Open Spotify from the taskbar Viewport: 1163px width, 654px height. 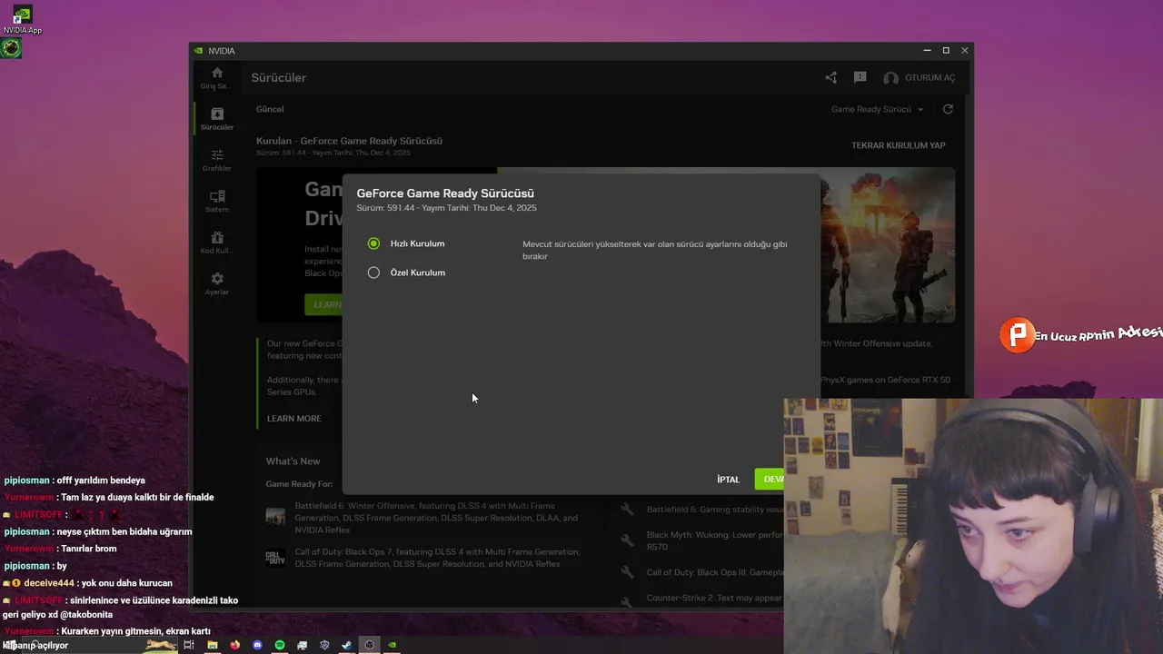[279, 645]
